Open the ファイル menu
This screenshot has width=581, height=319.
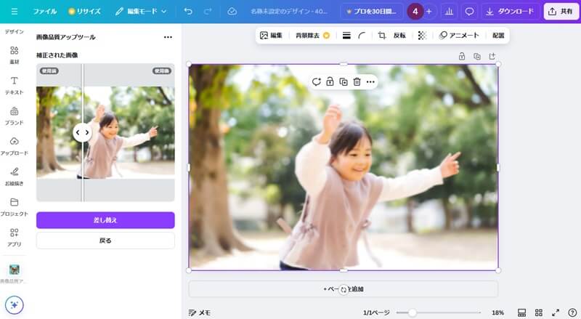[x=45, y=12]
